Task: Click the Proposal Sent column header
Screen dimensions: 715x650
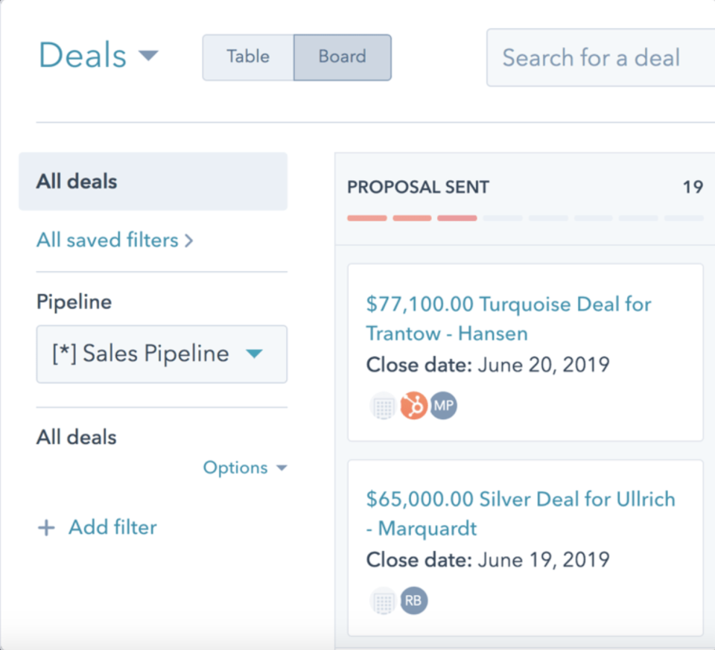Action: (418, 187)
